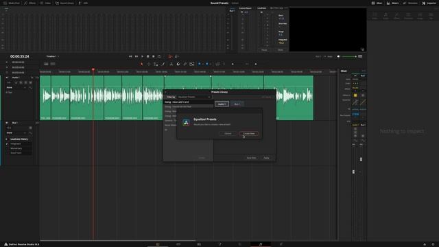This screenshot has width=439, height=247.
Task: Toggle Short Term loudness history option
Action: 16,153
